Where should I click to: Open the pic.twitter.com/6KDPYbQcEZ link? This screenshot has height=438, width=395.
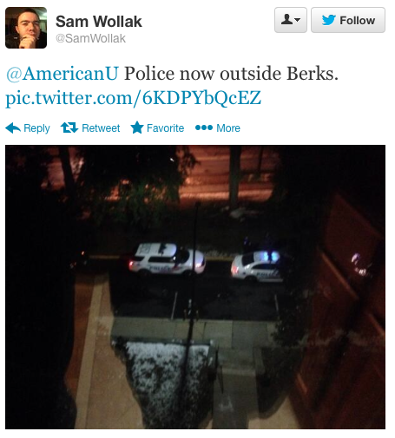[134, 98]
